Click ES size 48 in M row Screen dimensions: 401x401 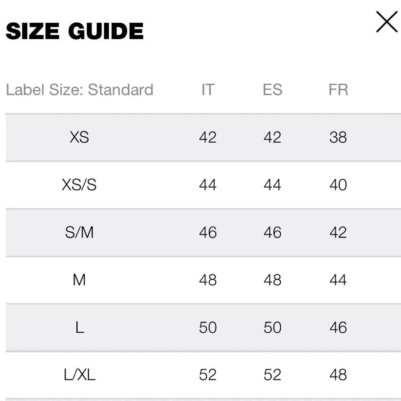coord(272,280)
